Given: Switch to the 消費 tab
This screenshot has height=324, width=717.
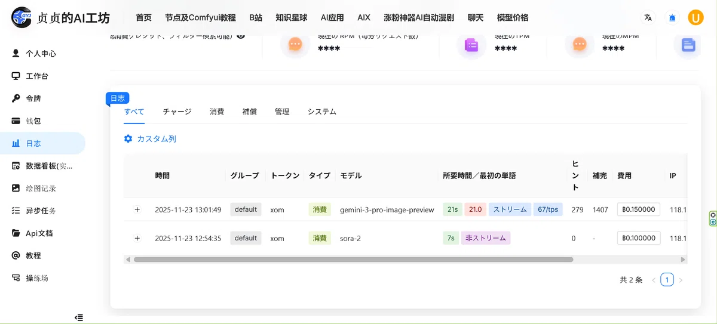Looking at the screenshot, I should (x=217, y=112).
